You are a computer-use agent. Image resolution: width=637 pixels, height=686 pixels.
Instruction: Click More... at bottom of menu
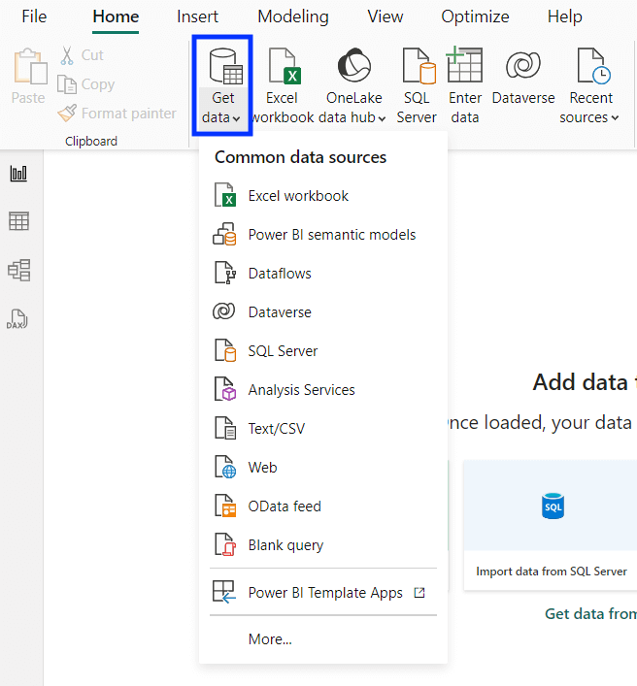(x=323, y=639)
